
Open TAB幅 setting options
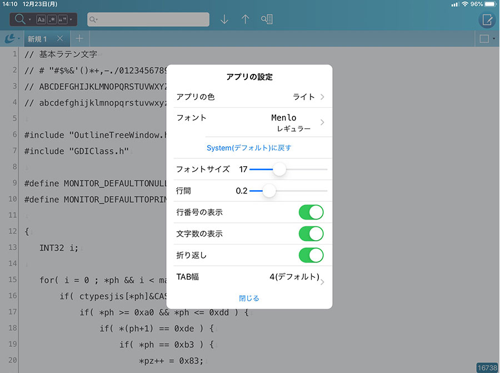tap(249, 277)
